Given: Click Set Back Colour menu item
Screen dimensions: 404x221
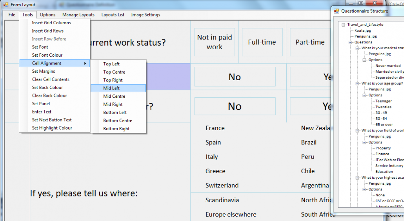Looking at the screenshot, I should (47, 88).
